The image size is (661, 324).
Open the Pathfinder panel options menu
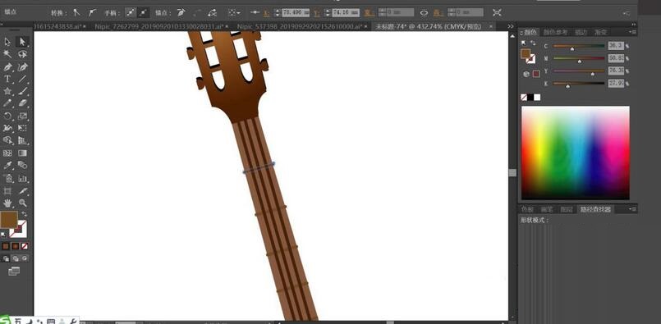pos(633,209)
